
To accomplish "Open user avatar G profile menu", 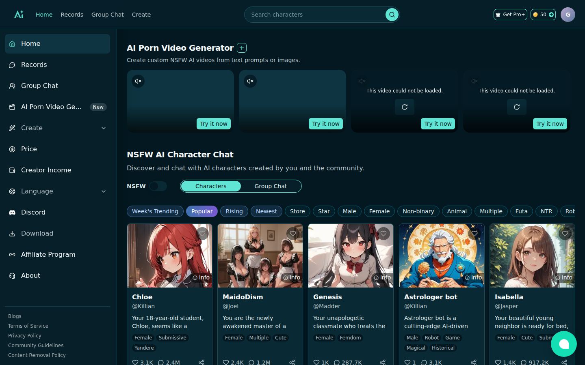I will tap(568, 15).
